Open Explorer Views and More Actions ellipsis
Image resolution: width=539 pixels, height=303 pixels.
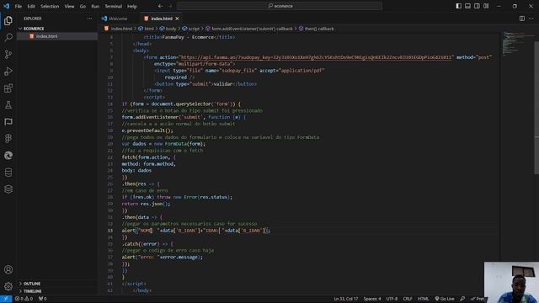pos(89,19)
